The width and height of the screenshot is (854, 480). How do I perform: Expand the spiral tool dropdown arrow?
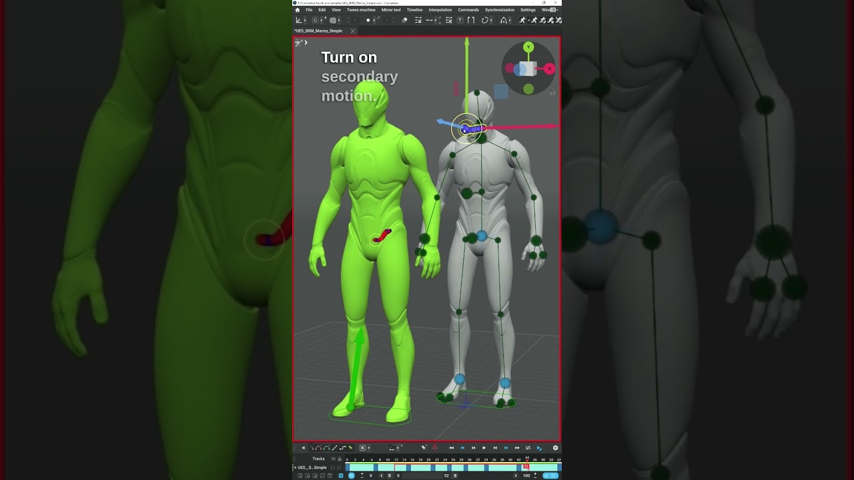[x=339, y=20]
